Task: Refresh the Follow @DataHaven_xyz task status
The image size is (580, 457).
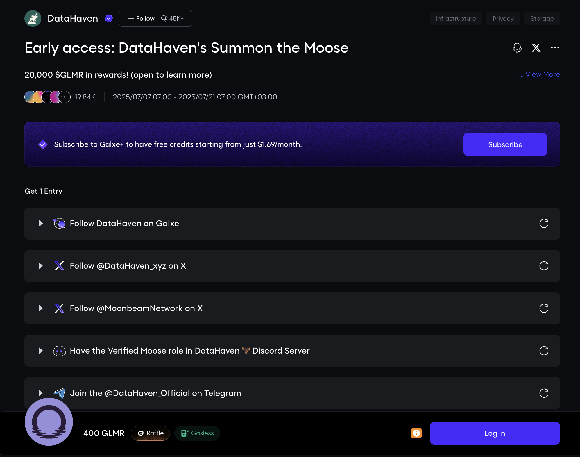Action: [x=544, y=266]
